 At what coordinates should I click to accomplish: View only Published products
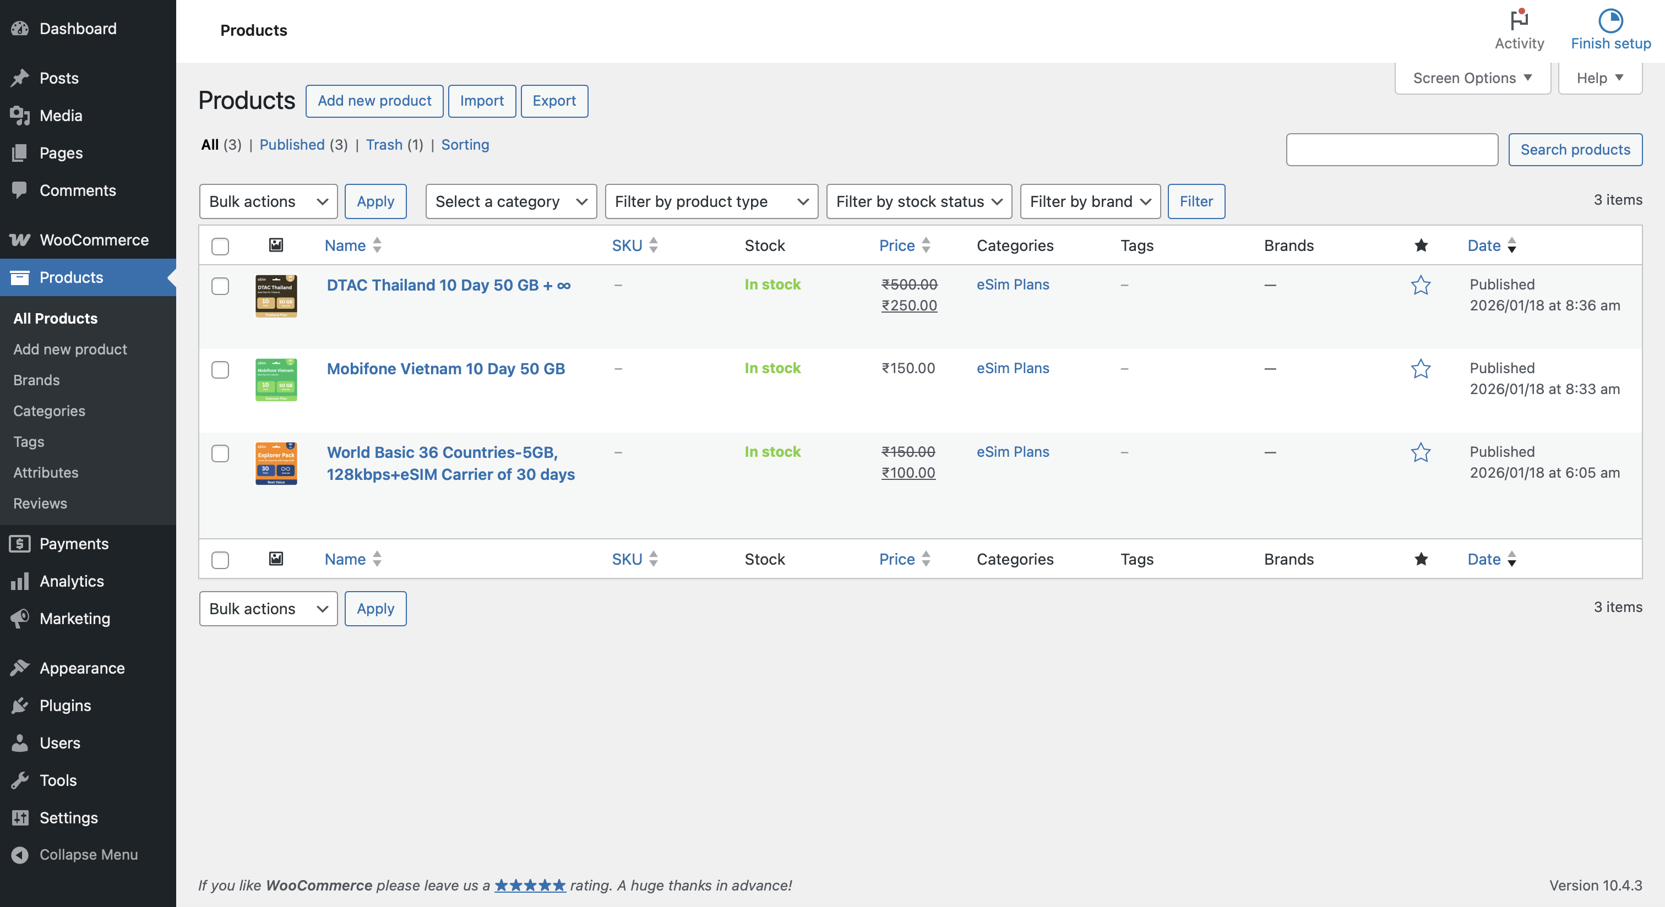click(x=292, y=145)
